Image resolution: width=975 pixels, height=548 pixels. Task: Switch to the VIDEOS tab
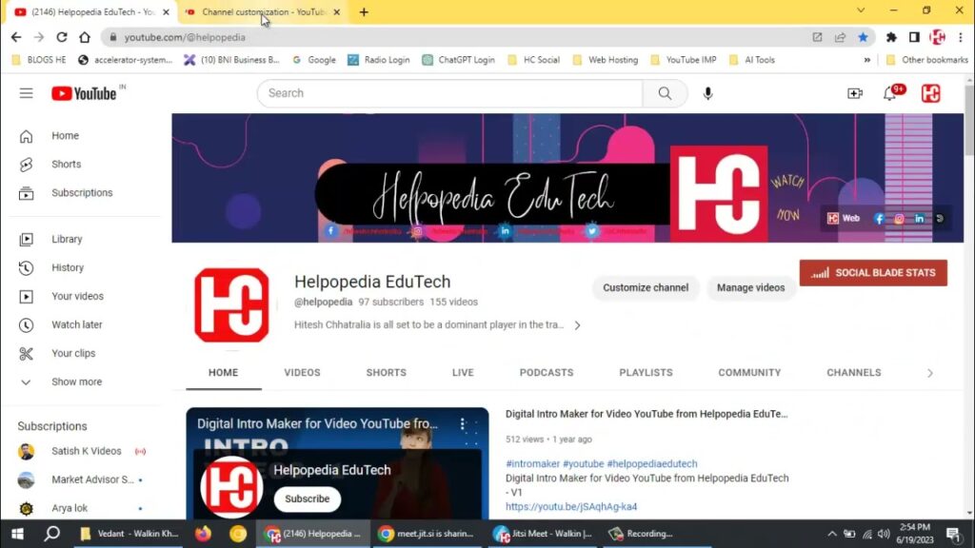pos(302,373)
